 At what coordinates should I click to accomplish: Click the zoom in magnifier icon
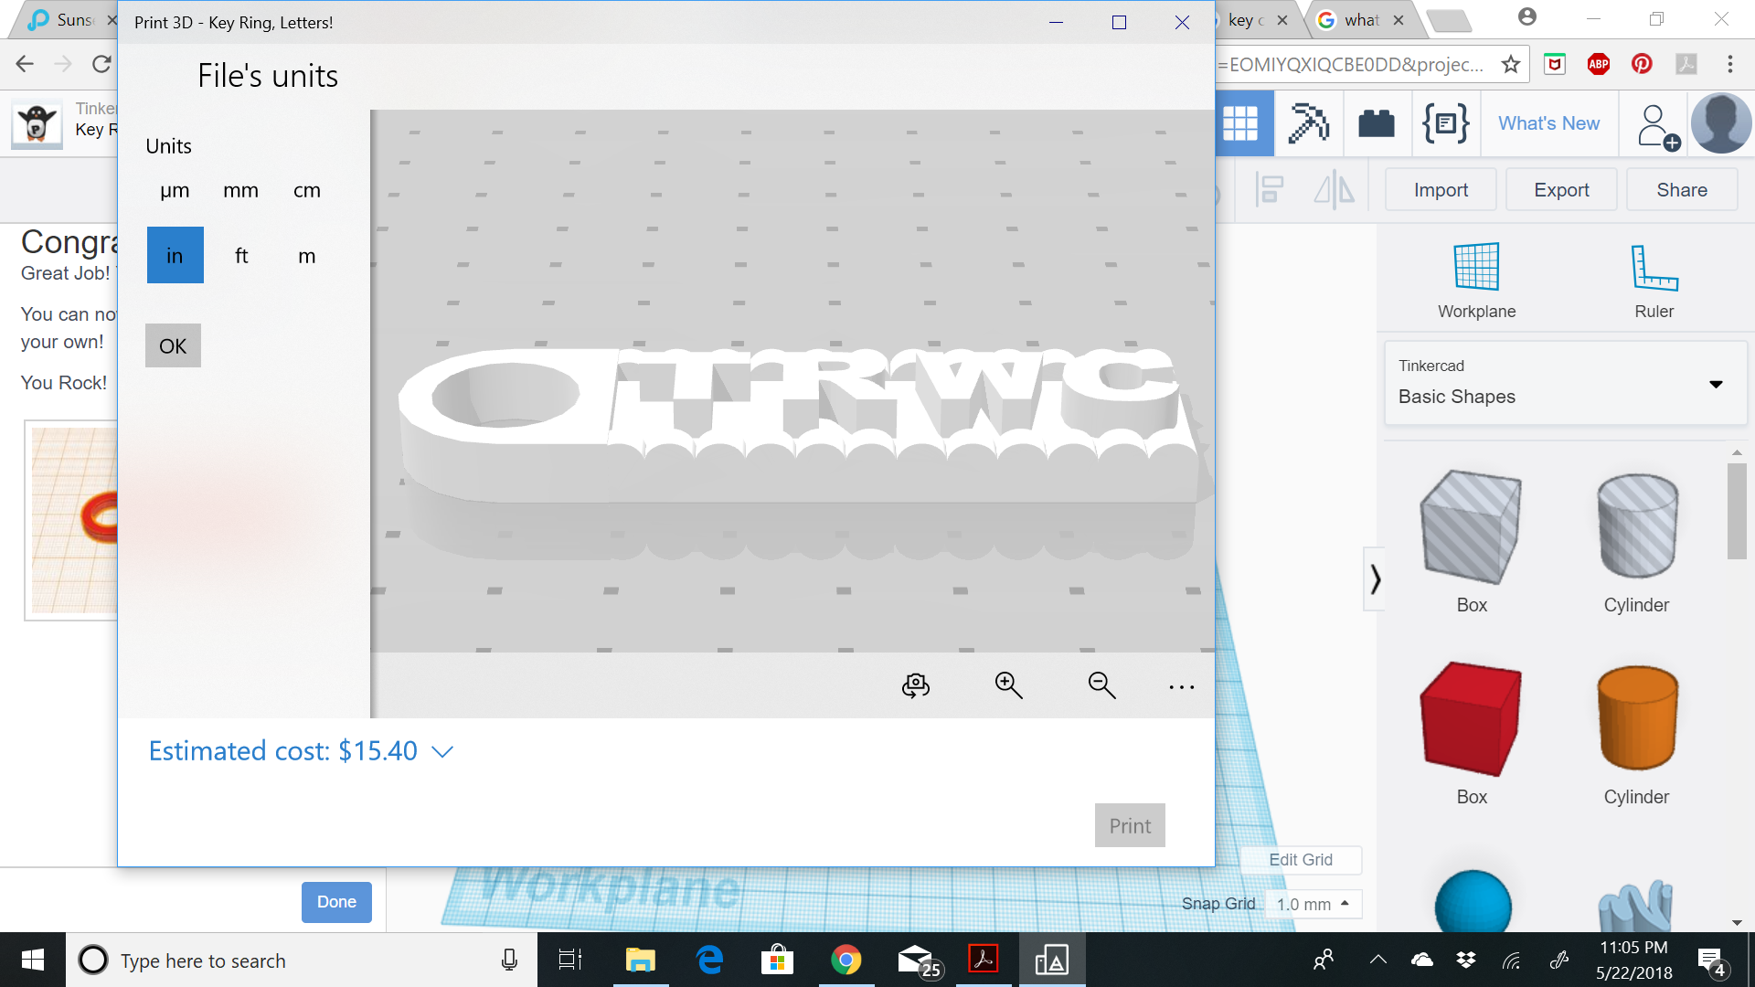pyautogui.click(x=1008, y=685)
